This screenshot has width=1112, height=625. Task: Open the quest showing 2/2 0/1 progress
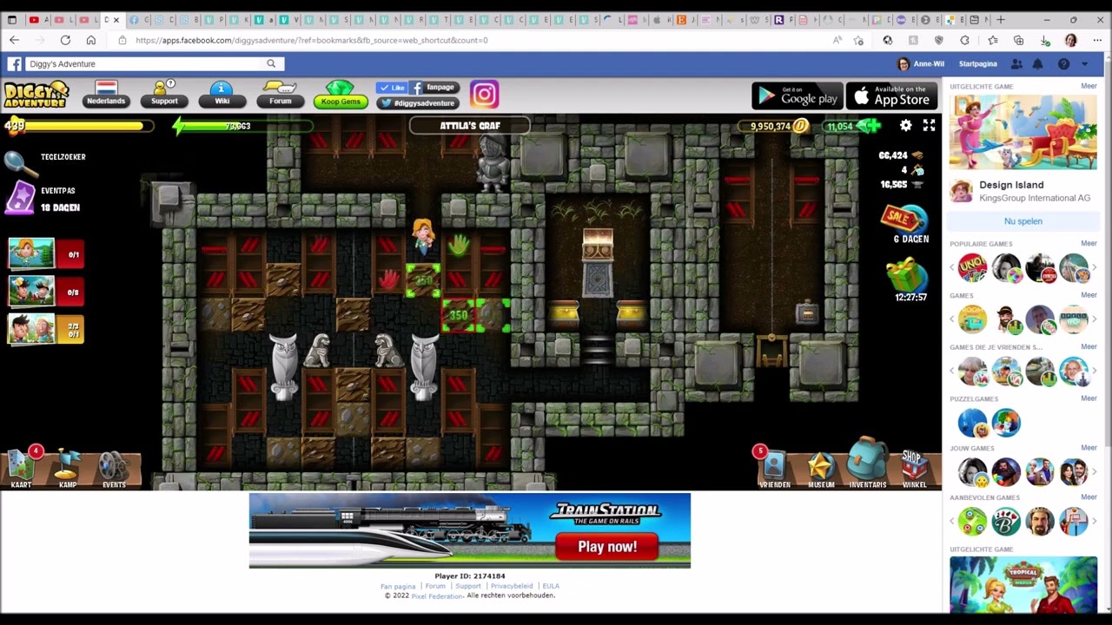(46, 329)
